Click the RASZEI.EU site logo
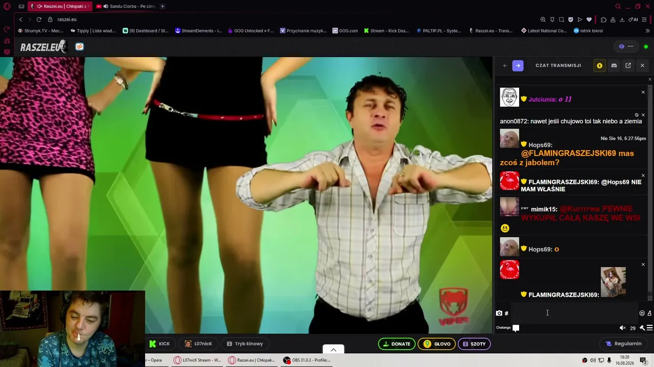 [x=43, y=47]
